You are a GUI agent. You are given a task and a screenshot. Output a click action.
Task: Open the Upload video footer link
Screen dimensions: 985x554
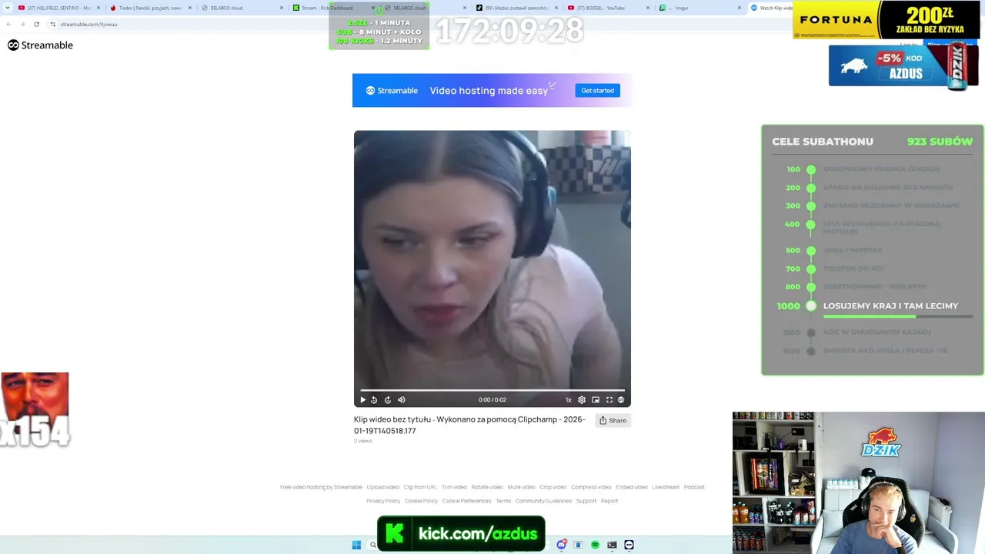(383, 487)
